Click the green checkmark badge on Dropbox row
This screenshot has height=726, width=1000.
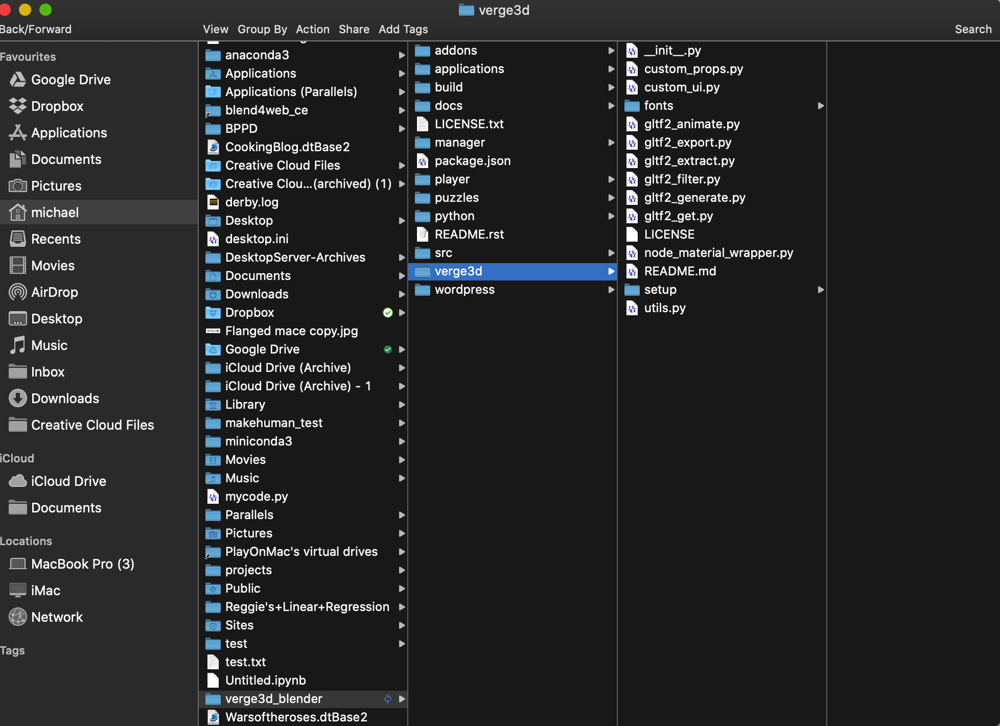(388, 313)
